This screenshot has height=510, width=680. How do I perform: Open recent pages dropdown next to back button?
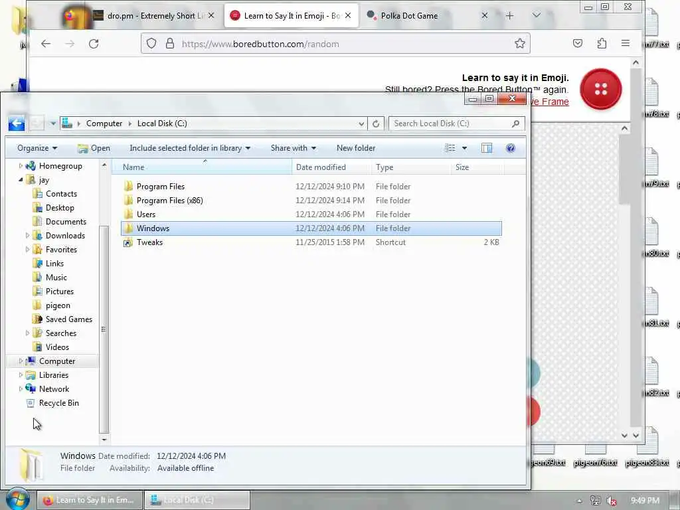[53, 124]
